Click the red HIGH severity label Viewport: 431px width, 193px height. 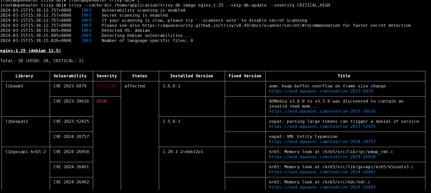pos(102,101)
